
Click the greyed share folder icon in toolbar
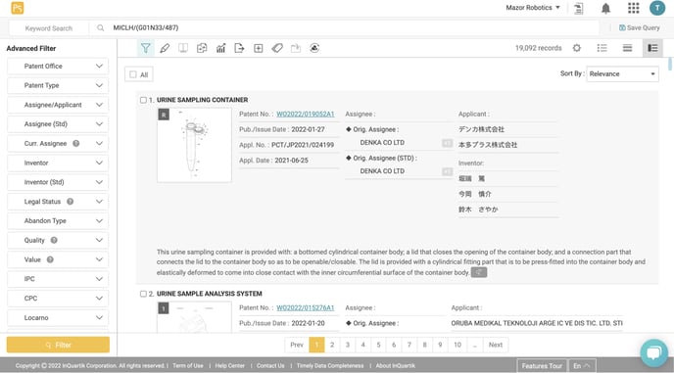click(x=296, y=48)
